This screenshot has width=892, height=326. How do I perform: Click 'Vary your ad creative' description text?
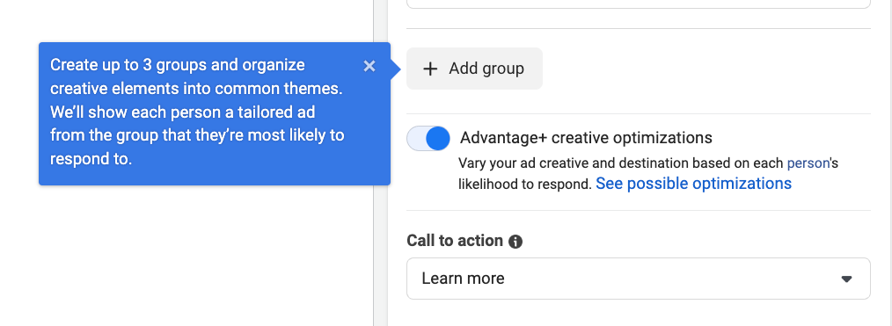coord(648,163)
